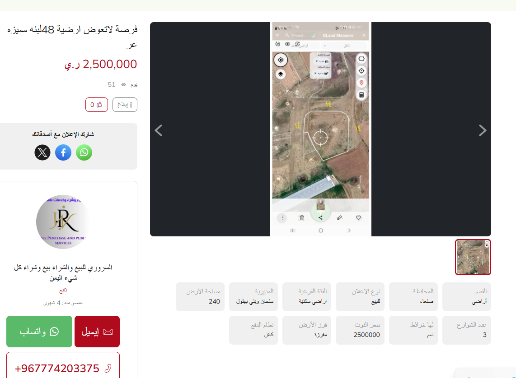
Task: Go to the previous image using the left arrow
Action: pyautogui.click(x=159, y=130)
